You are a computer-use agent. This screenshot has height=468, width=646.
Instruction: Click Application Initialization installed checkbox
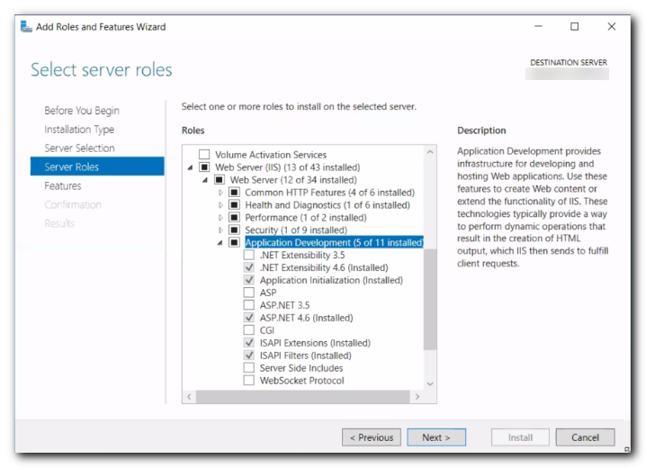tap(249, 280)
